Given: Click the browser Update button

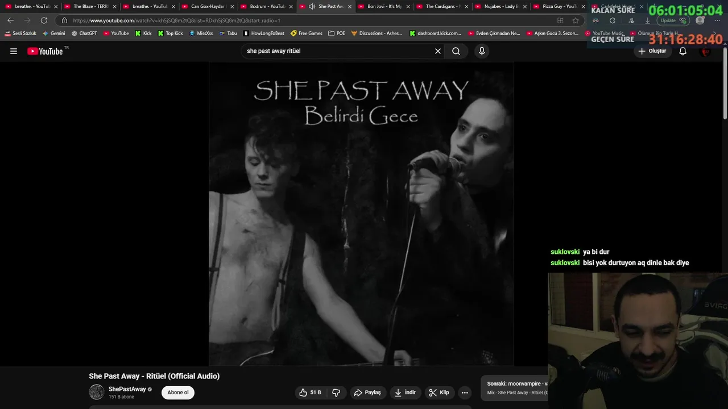Looking at the screenshot, I should pyautogui.click(x=674, y=20).
